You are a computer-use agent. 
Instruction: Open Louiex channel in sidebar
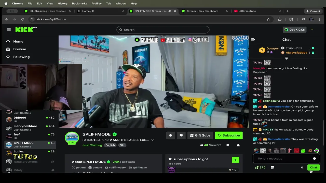pos(30,152)
